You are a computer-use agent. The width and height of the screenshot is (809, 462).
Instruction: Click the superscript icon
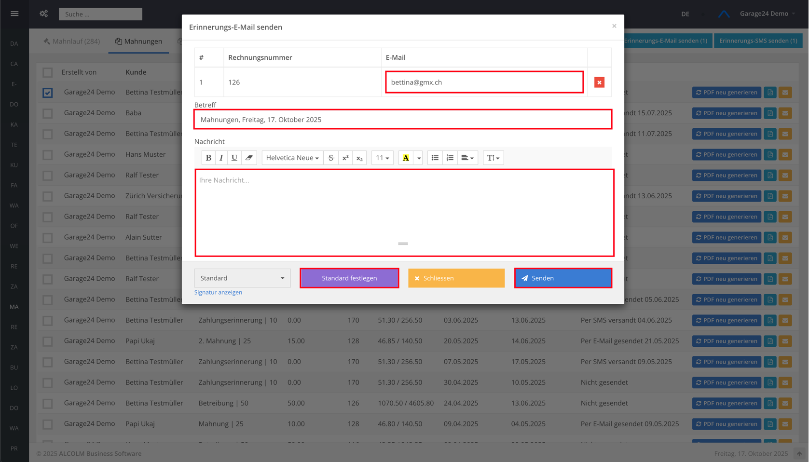point(345,158)
